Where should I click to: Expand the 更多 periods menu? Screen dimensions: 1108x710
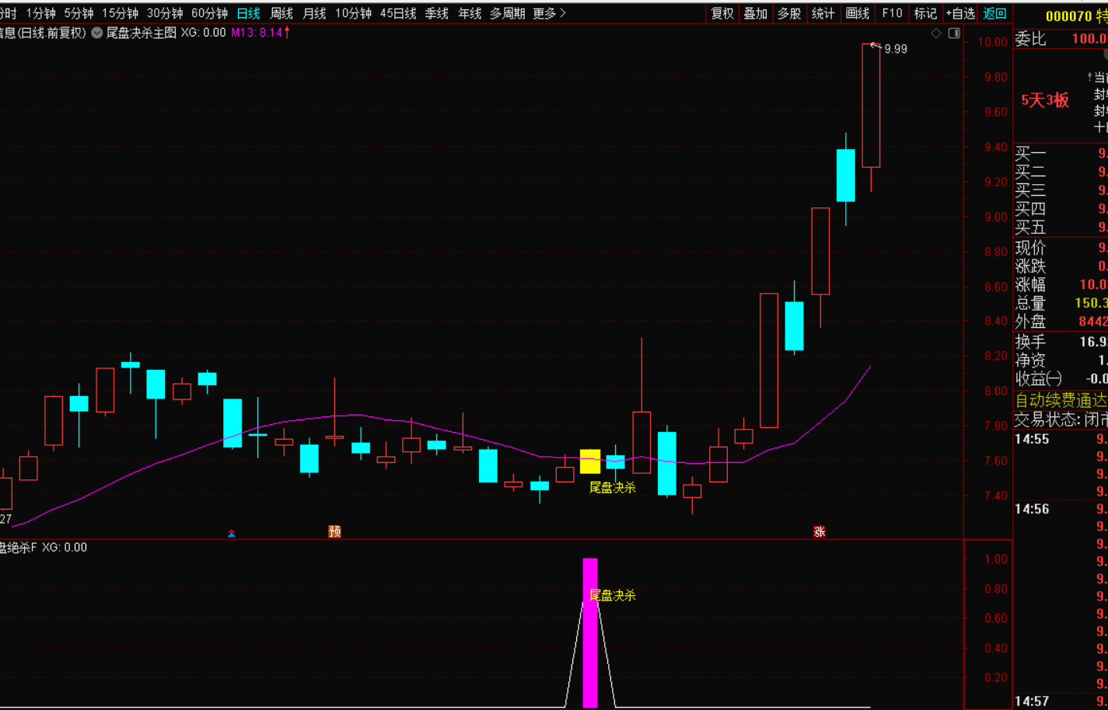tap(549, 13)
